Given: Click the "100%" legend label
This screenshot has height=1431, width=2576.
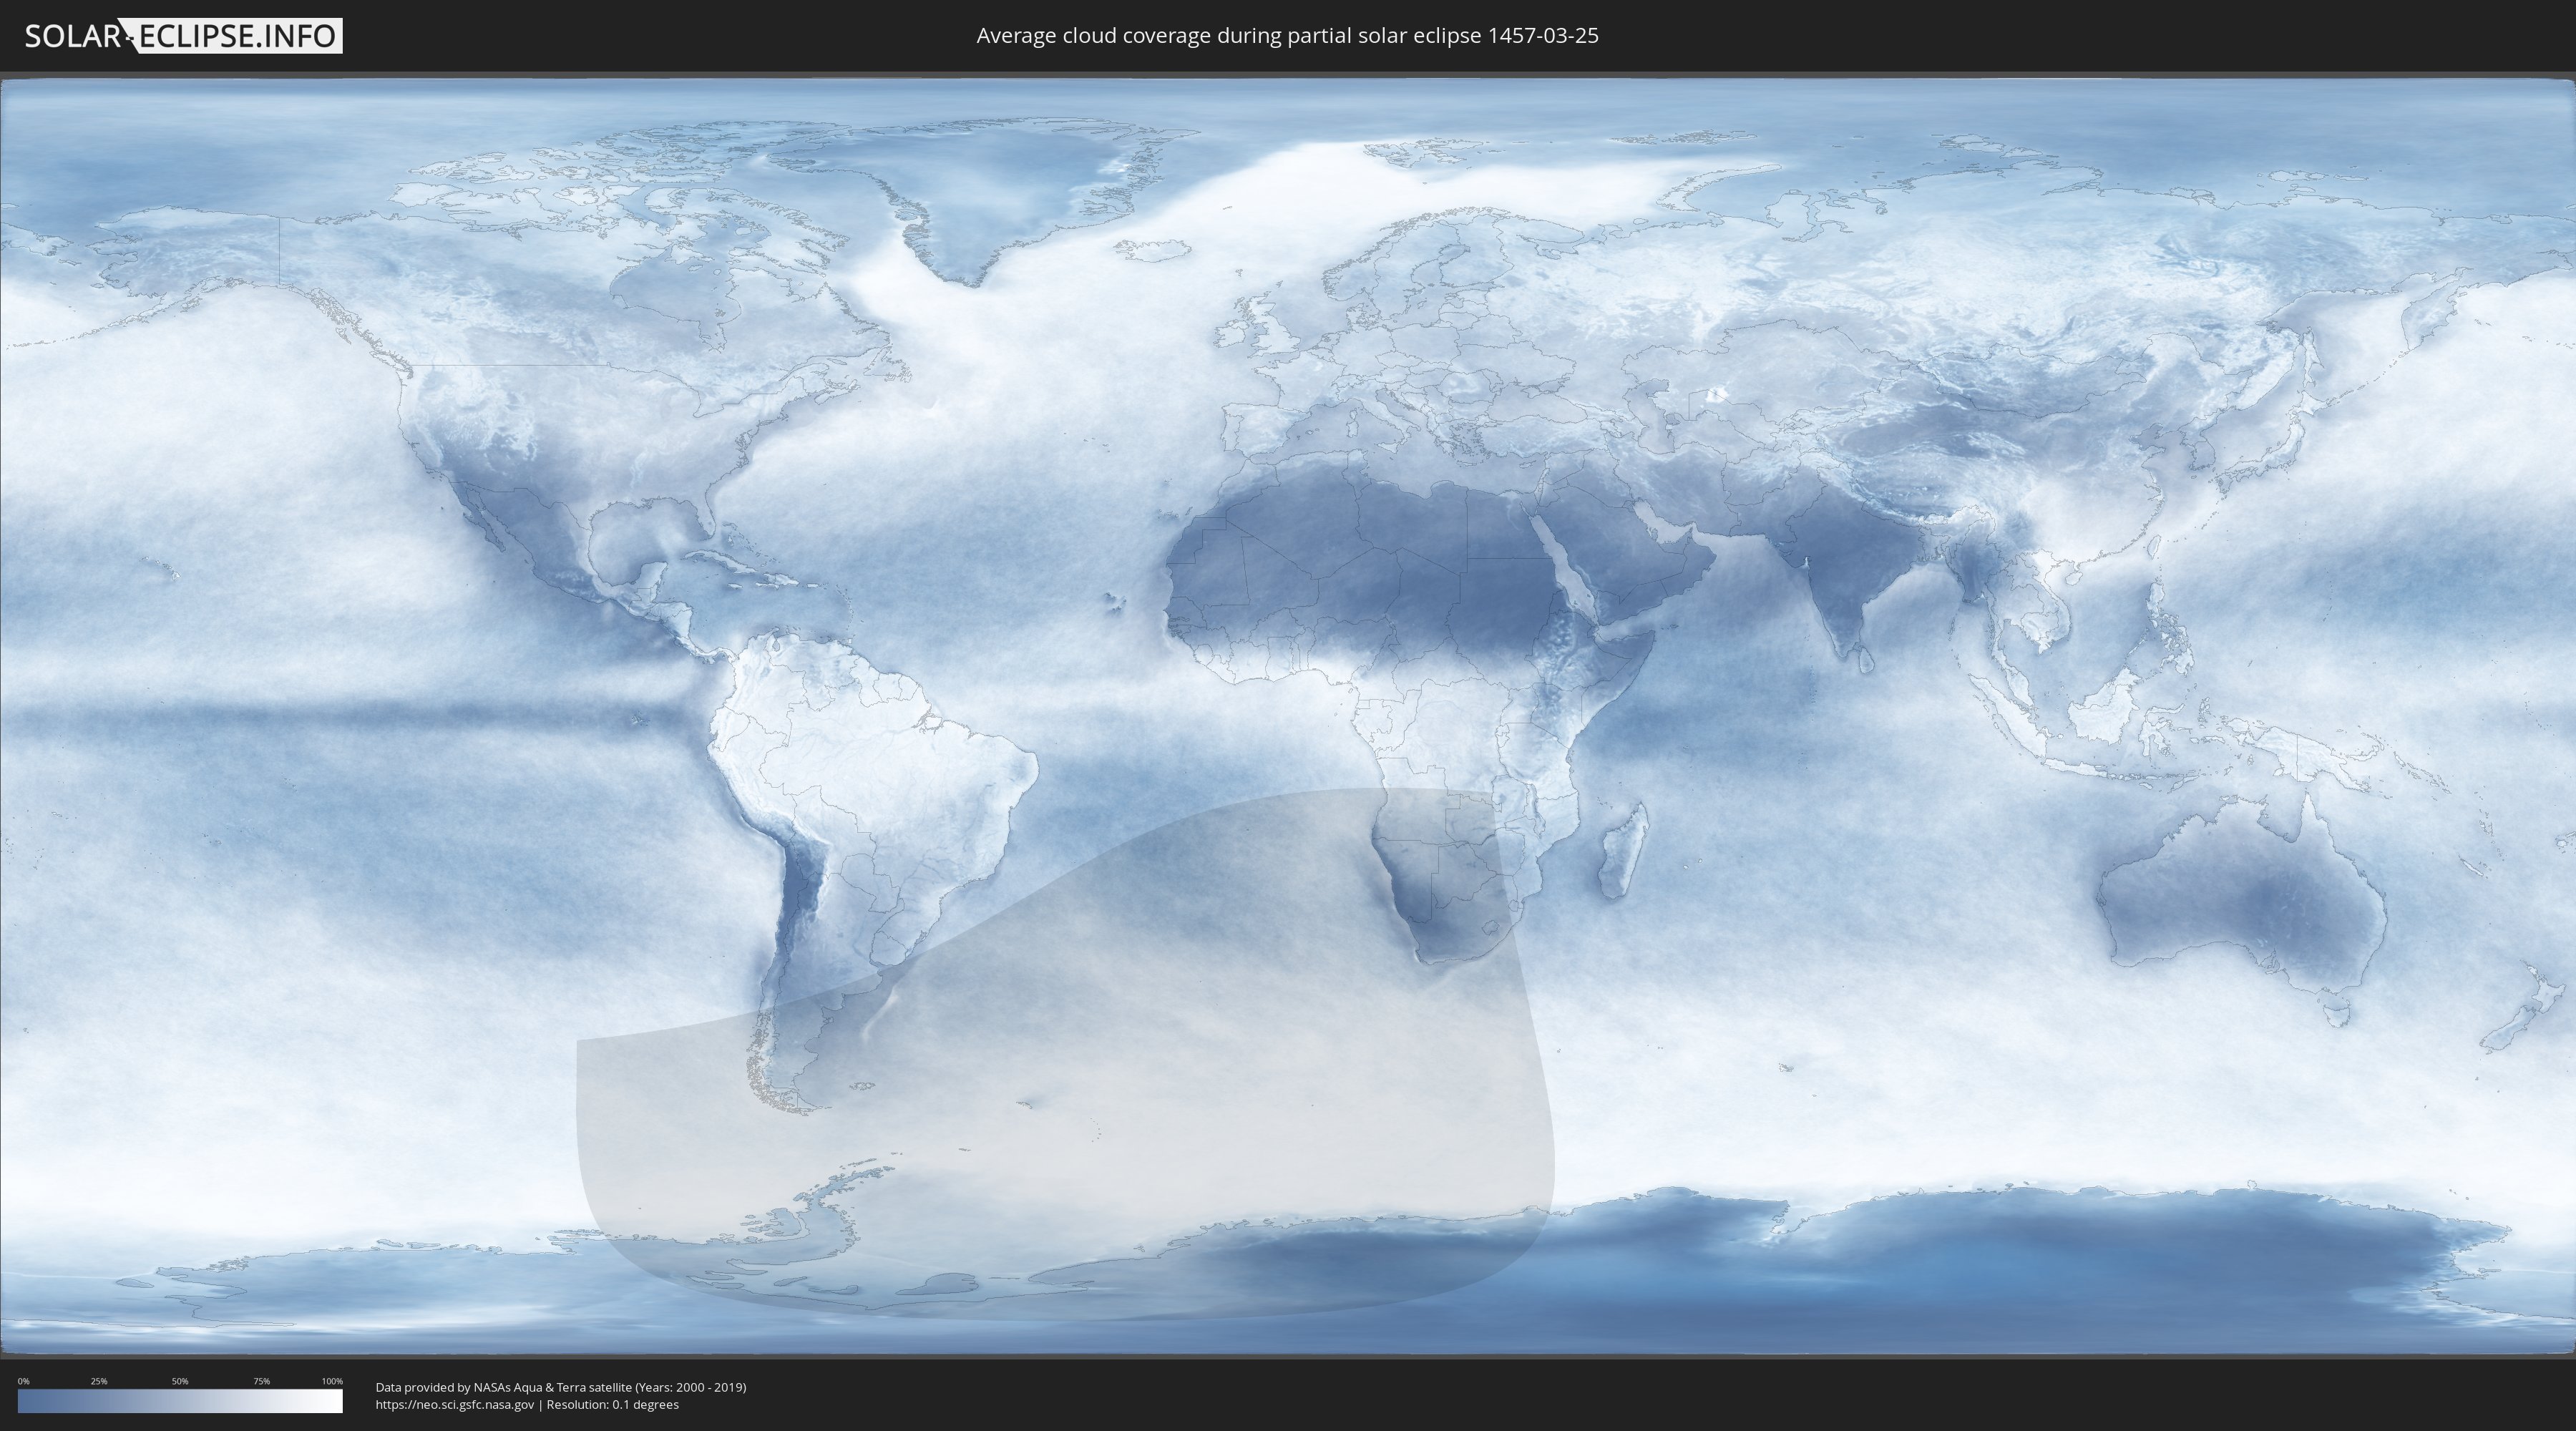Looking at the screenshot, I should point(332,1381).
